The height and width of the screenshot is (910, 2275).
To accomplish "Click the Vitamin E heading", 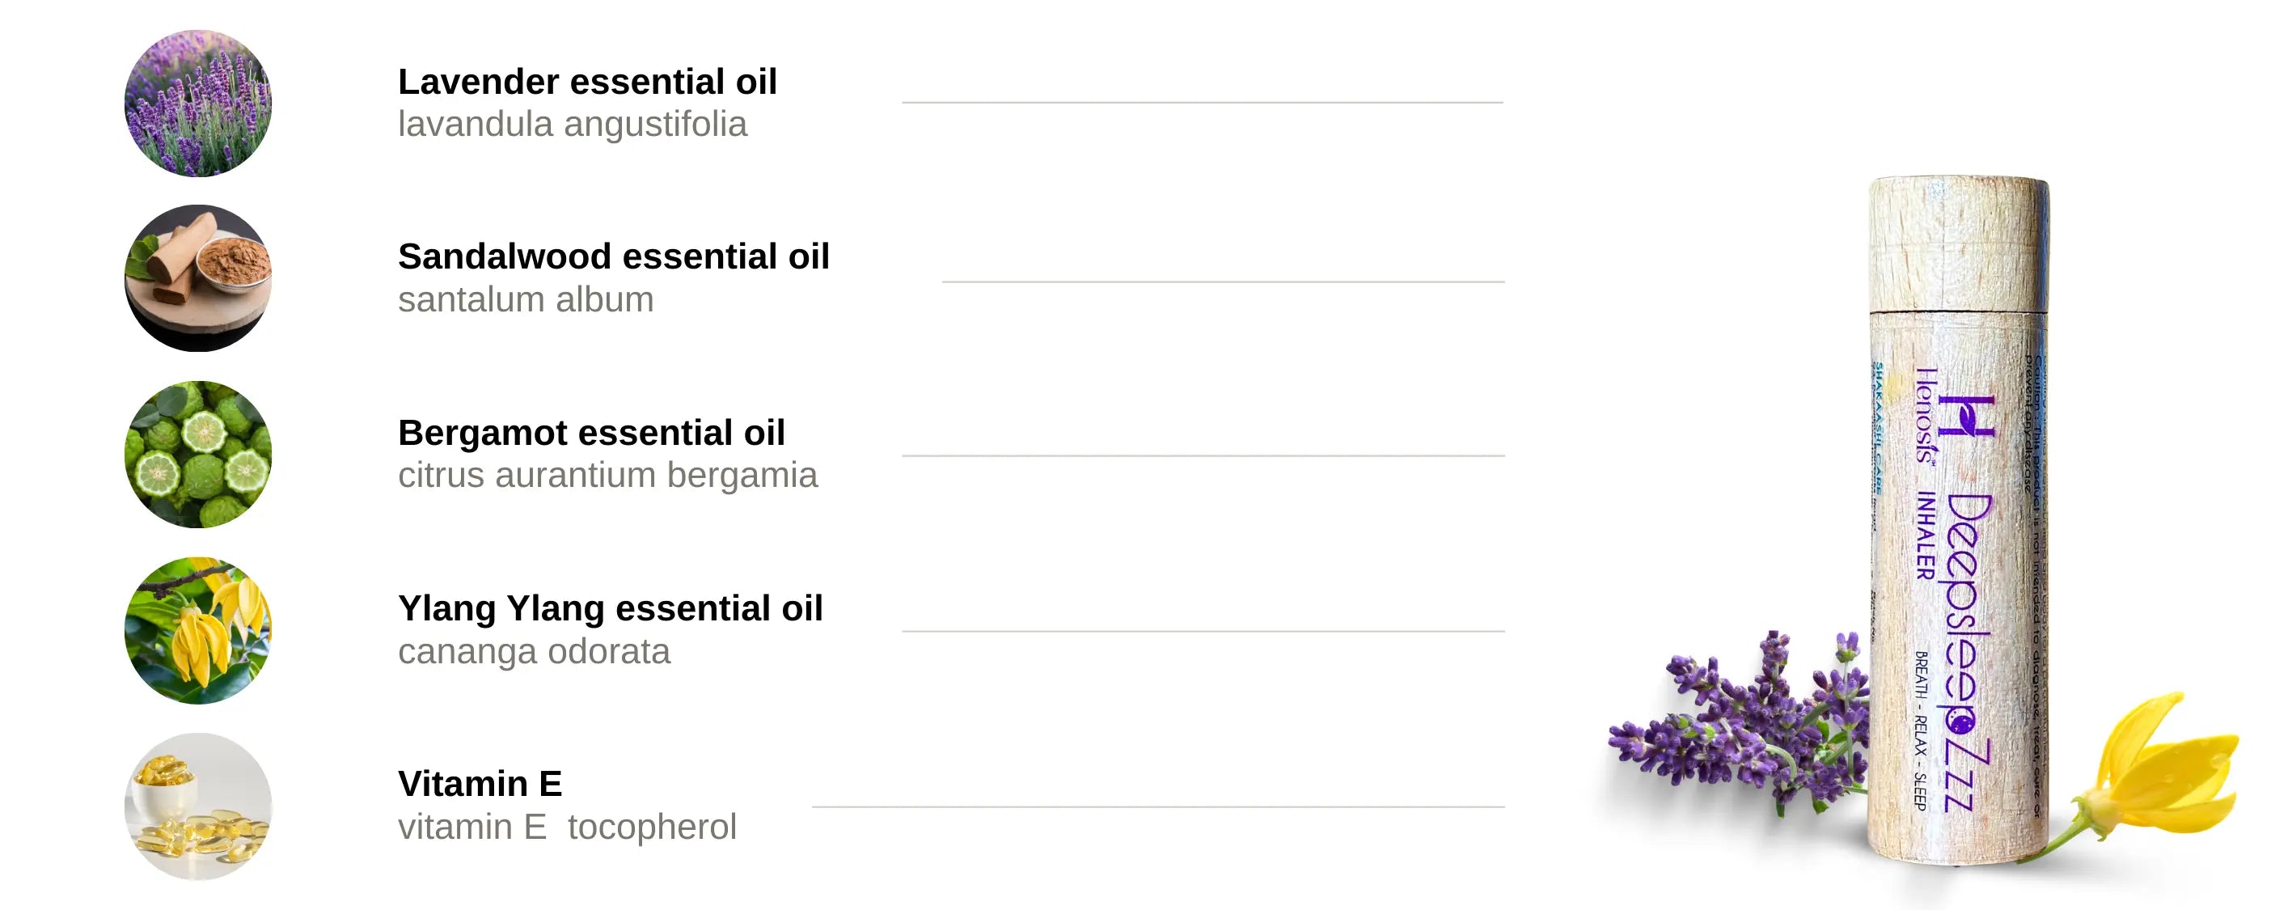I will tap(480, 784).
